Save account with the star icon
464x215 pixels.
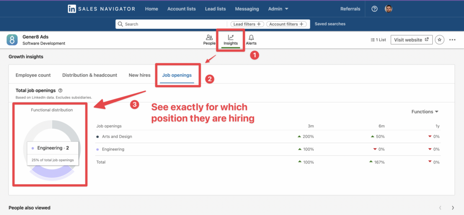click(440, 40)
